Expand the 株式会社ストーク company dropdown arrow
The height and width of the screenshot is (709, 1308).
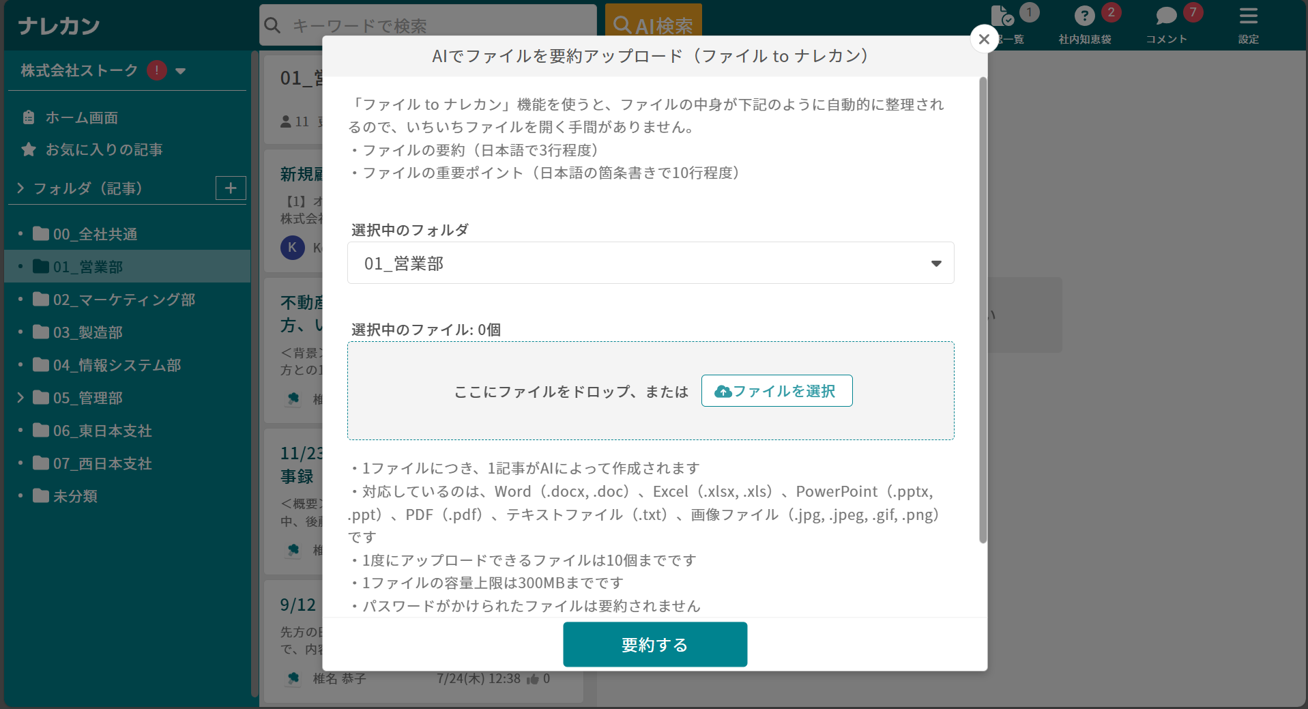[181, 71]
